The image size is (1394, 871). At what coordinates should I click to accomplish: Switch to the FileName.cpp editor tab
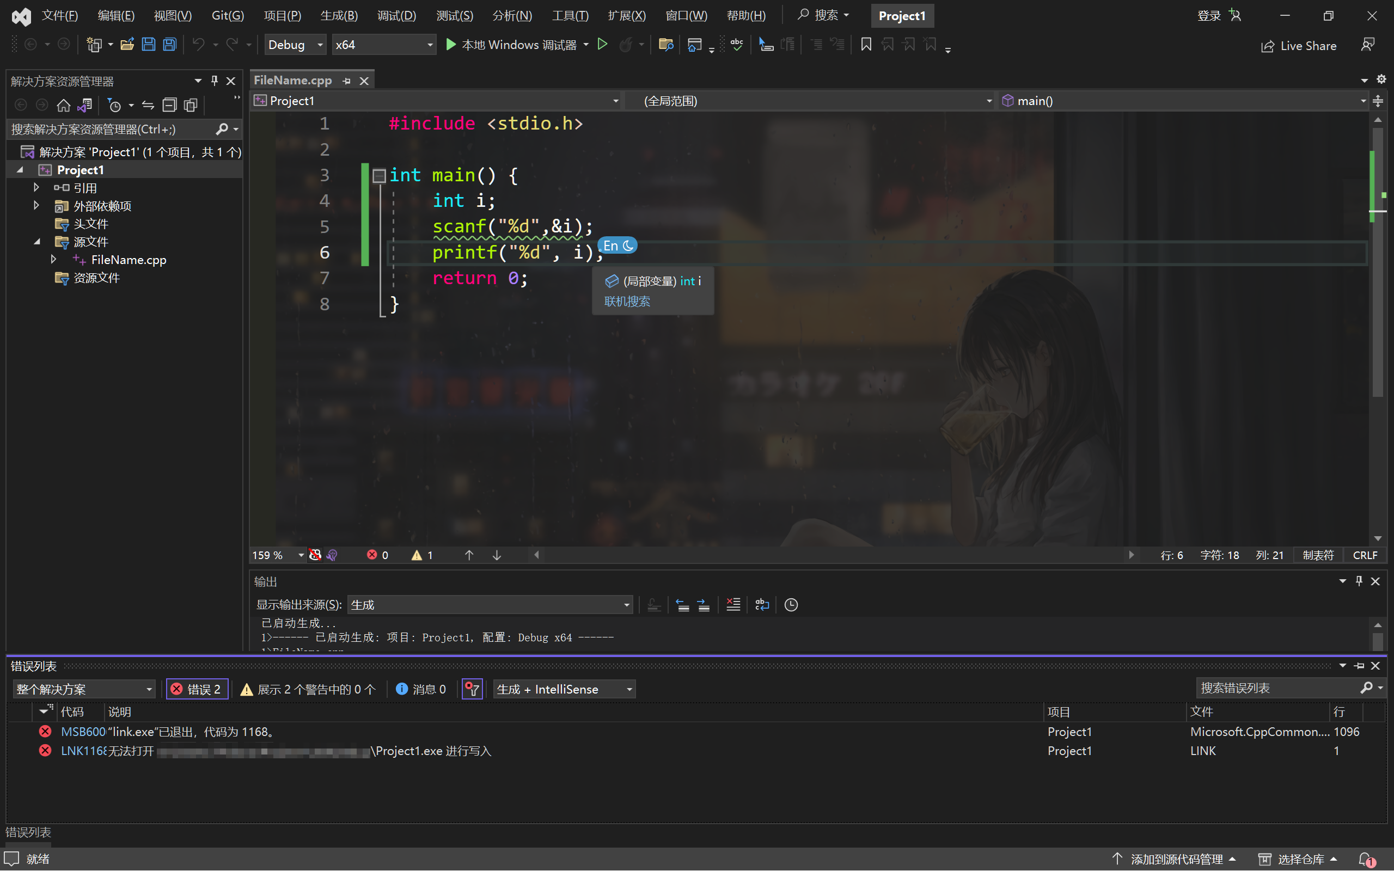click(292, 80)
